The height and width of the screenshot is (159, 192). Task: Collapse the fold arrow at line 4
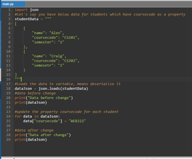12,24
